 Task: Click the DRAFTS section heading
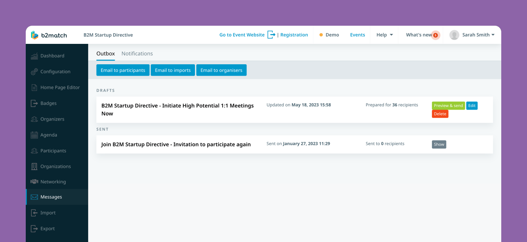(106, 91)
